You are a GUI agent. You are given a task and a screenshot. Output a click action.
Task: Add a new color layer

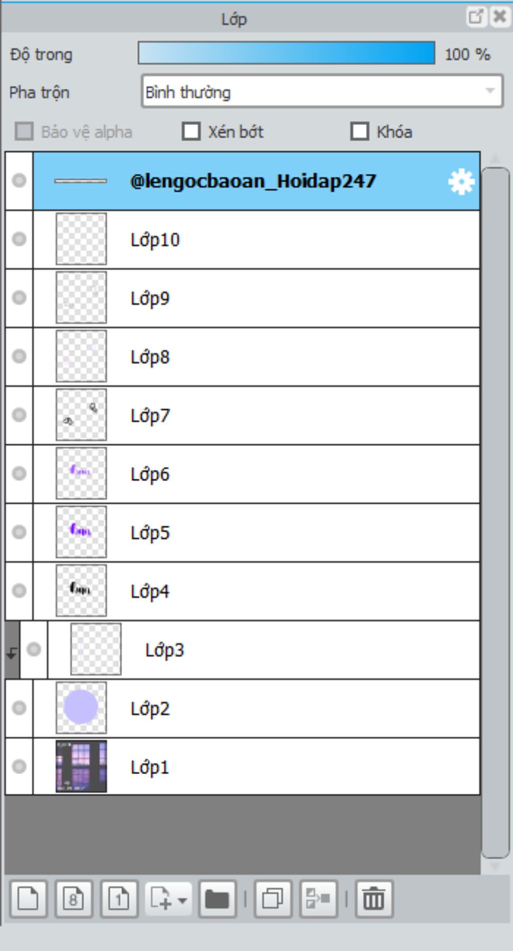pyautogui.click(x=28, y=899)
